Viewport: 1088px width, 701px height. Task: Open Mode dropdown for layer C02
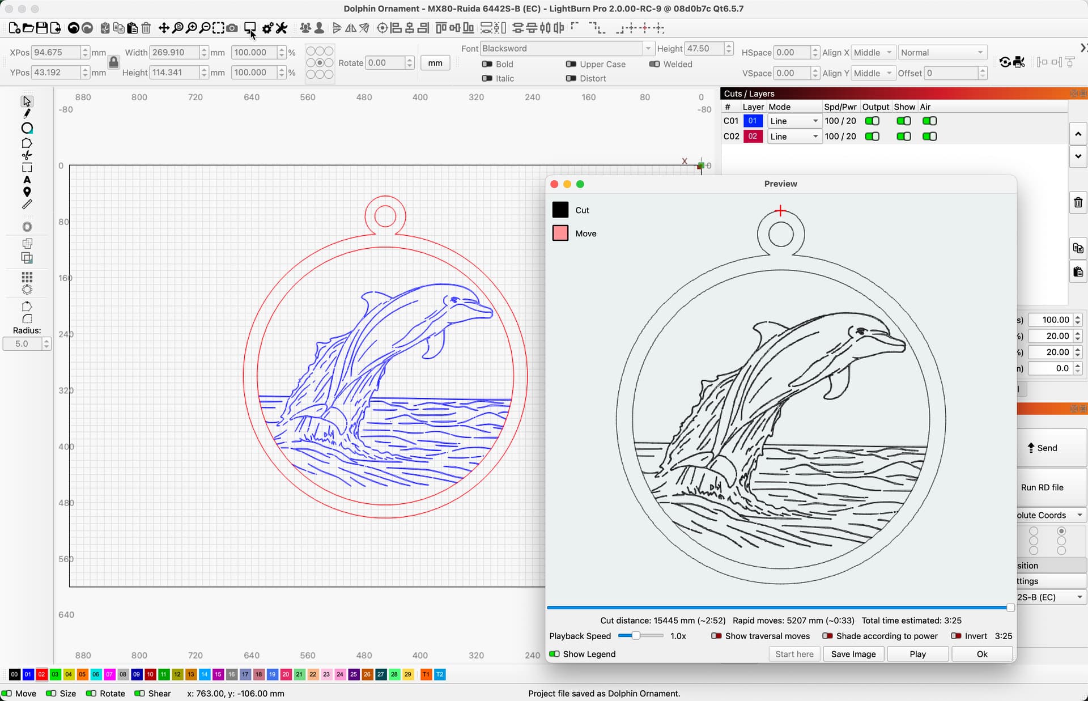click(x=794, y=136)
